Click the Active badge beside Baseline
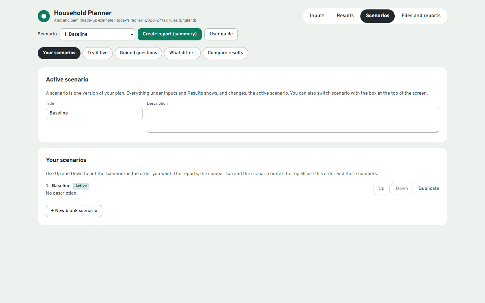The height and width of the screenshot is (303, 485). pos(81,186)
